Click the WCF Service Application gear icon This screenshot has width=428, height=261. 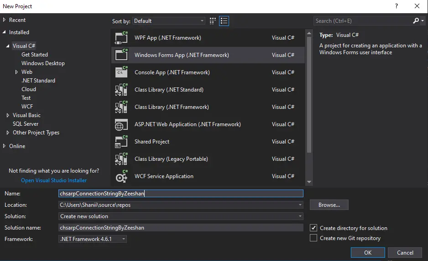121,176
